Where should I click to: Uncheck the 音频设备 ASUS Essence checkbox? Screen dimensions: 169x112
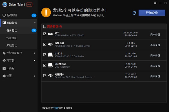pos(45,44)
